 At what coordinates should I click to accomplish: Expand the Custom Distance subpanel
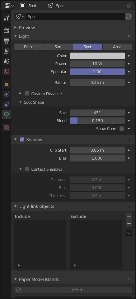[x=20, y=93]
